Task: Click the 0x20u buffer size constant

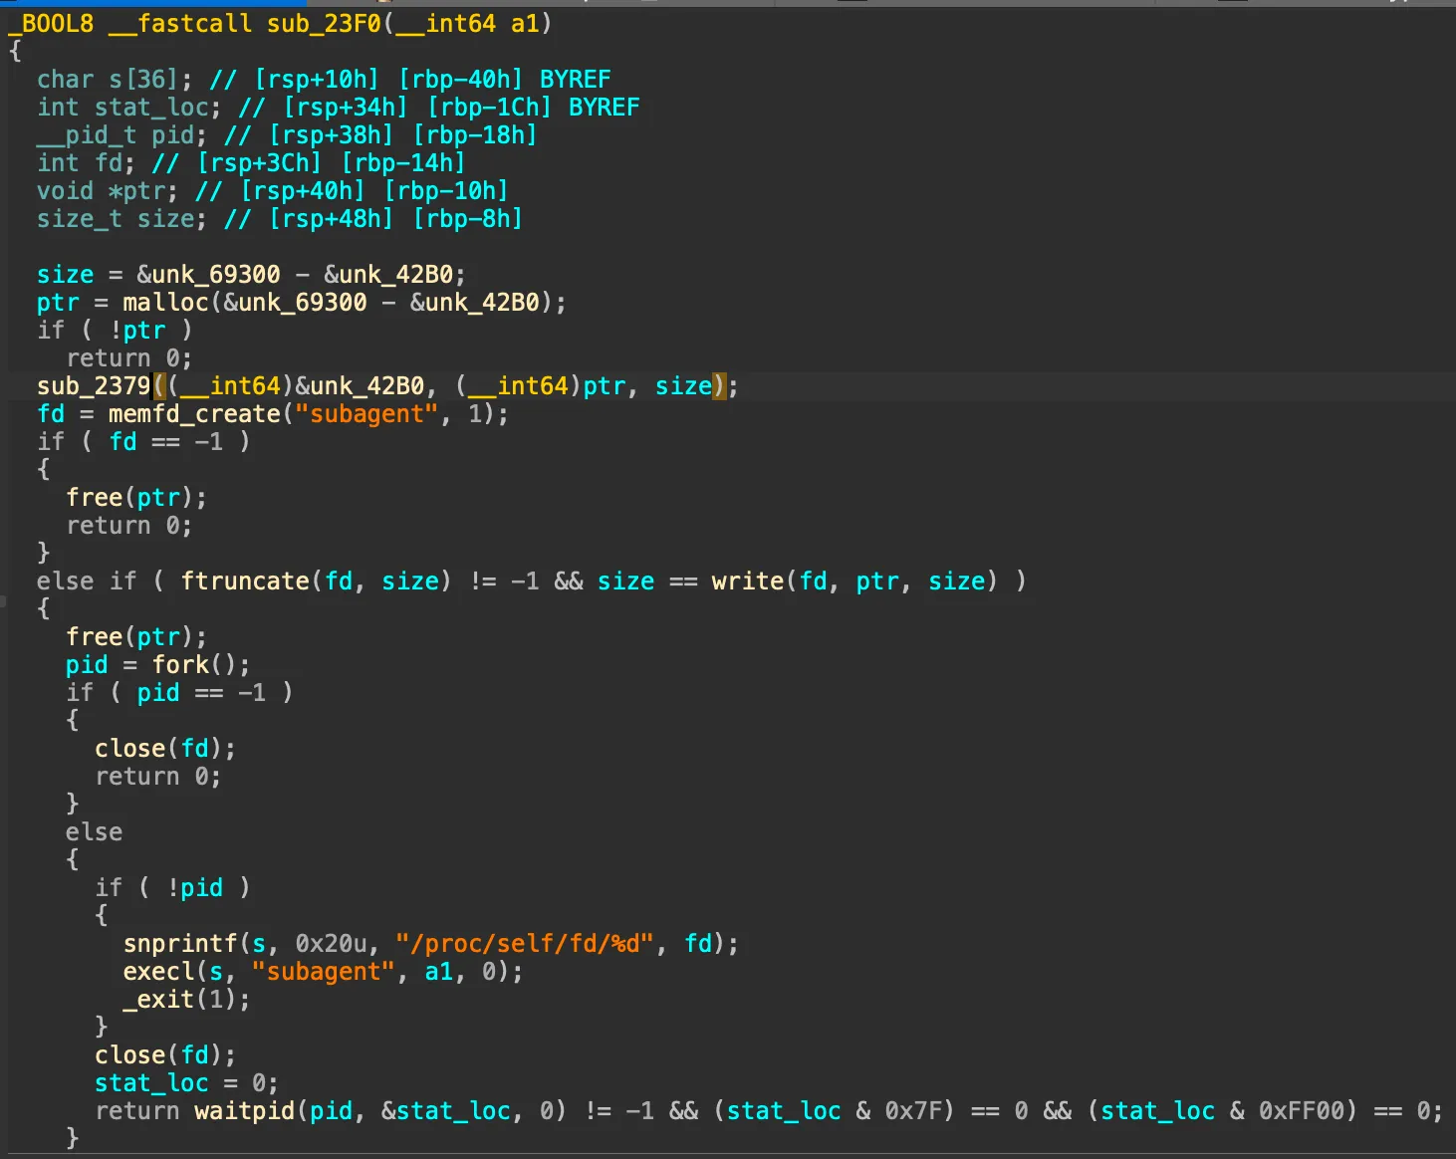Action: tap(332, 943)
